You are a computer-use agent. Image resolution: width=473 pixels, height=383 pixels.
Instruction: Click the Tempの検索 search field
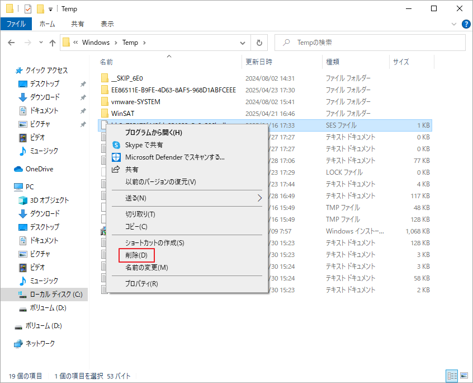(x=370, y=43)
